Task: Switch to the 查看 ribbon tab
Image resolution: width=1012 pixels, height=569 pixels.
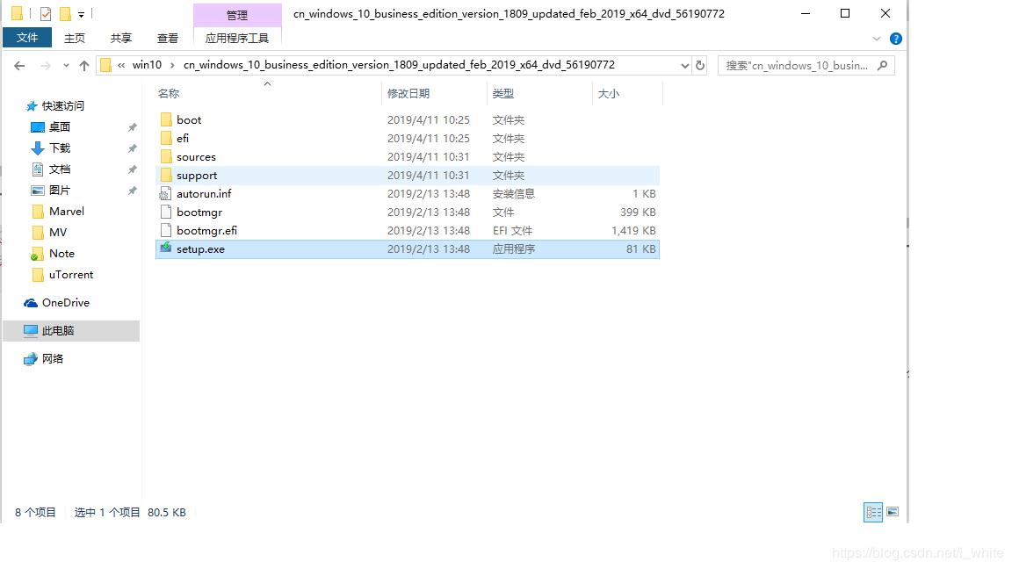Action: pos(168,38)
